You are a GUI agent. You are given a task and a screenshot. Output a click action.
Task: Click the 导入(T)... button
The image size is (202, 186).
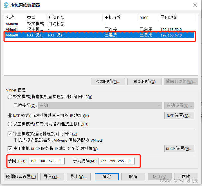[52, 177]
